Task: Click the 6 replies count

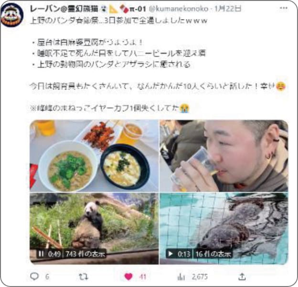Action: [47, 277]
